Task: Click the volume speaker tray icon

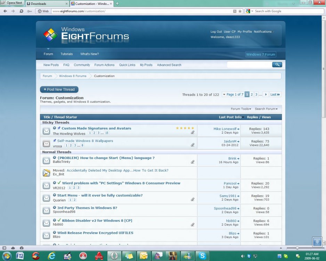Action: pos(243,256)
